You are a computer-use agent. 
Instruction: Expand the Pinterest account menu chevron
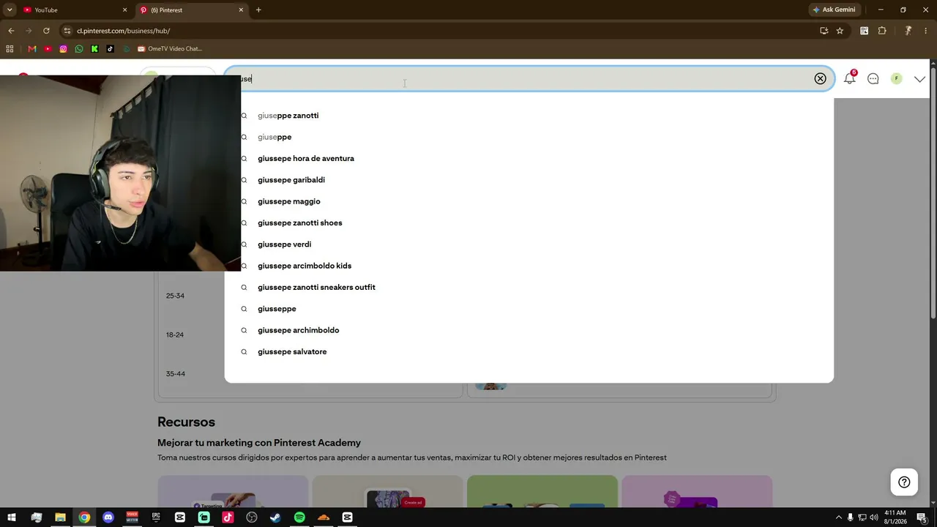(920, 79)
